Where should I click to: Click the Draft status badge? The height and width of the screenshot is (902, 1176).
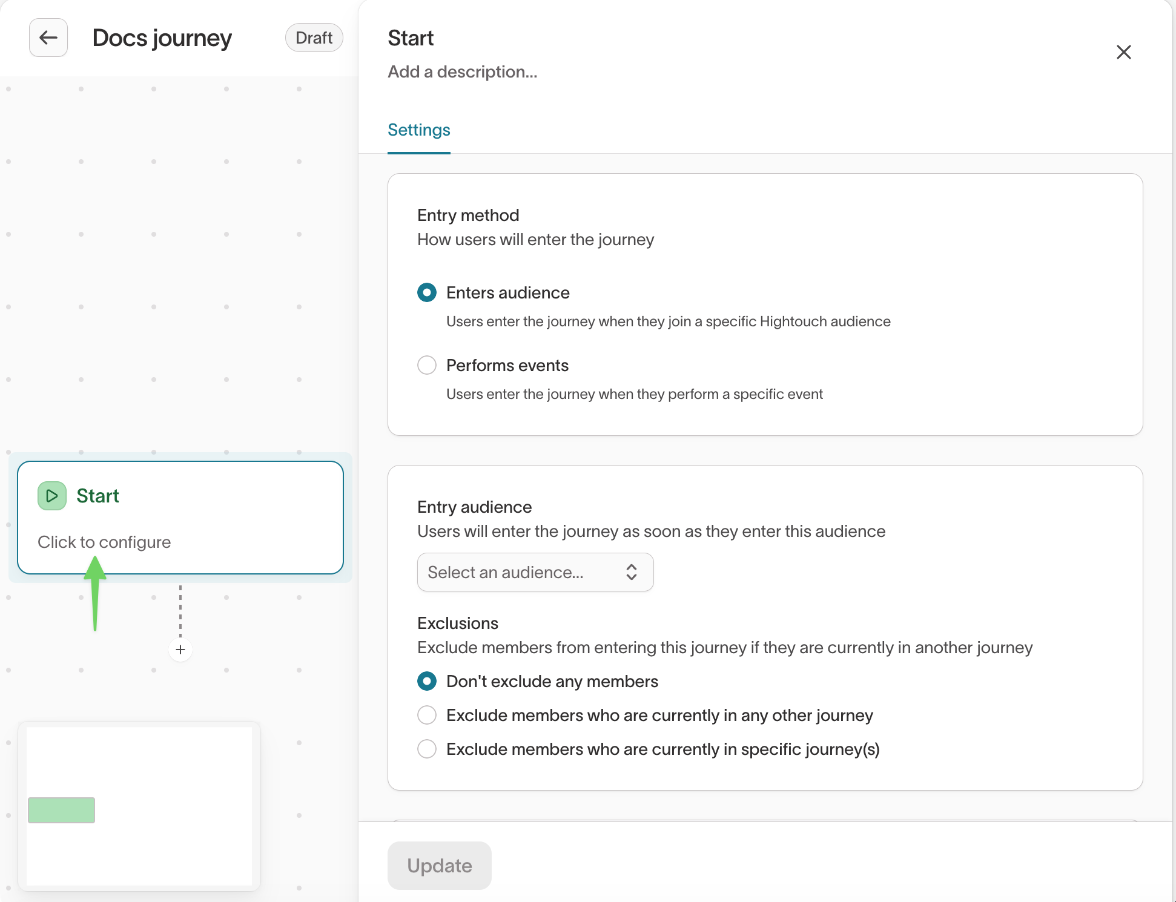pos(314,38)
